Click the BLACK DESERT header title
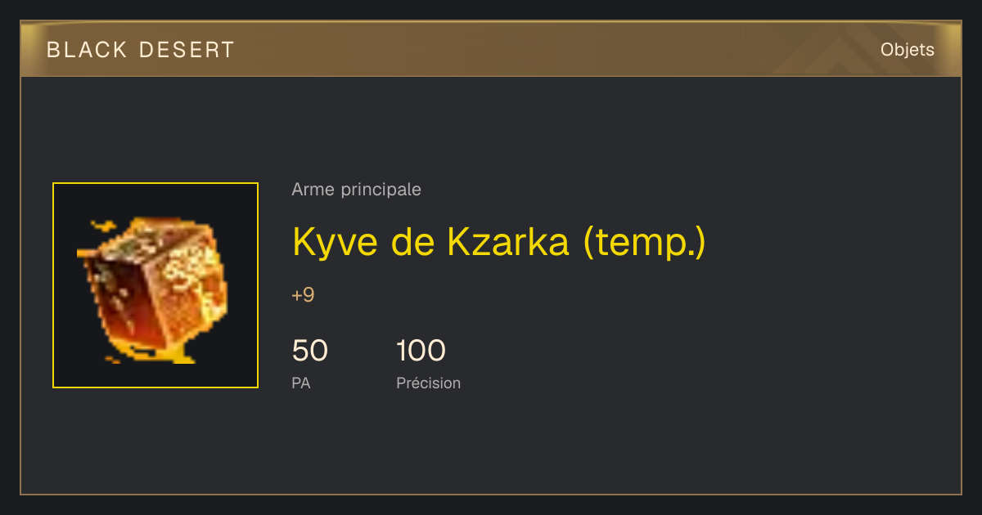 click(x=141, y=50)
